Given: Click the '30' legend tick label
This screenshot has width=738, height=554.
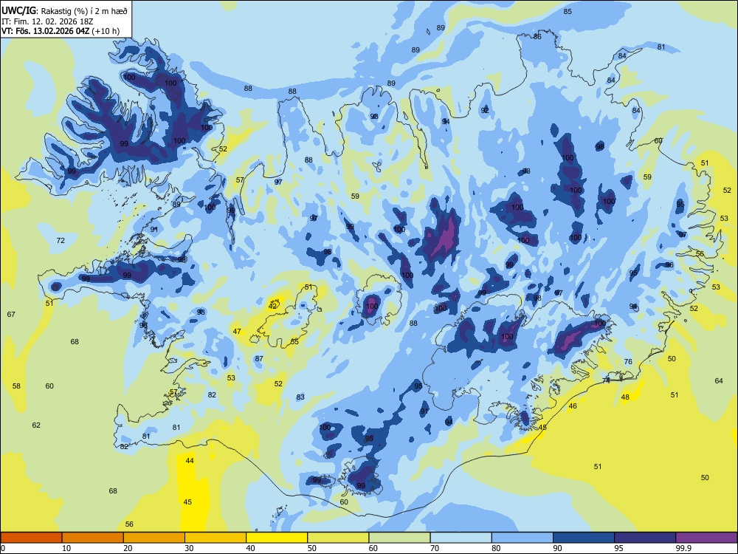Looking at the screenshot, I should (x=189, y=548).
